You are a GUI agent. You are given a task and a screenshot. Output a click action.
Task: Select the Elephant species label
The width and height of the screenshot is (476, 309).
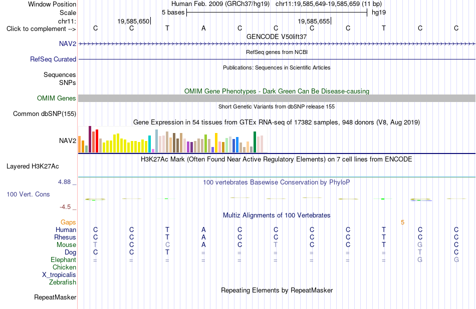(x=63, y=259)
